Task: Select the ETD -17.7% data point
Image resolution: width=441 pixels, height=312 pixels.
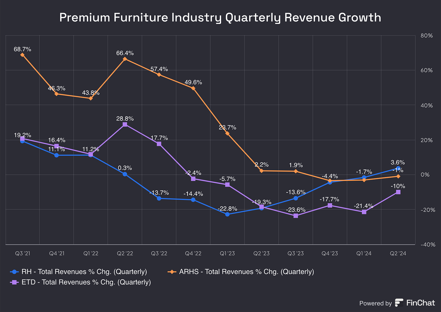Action: pos(330,205)
